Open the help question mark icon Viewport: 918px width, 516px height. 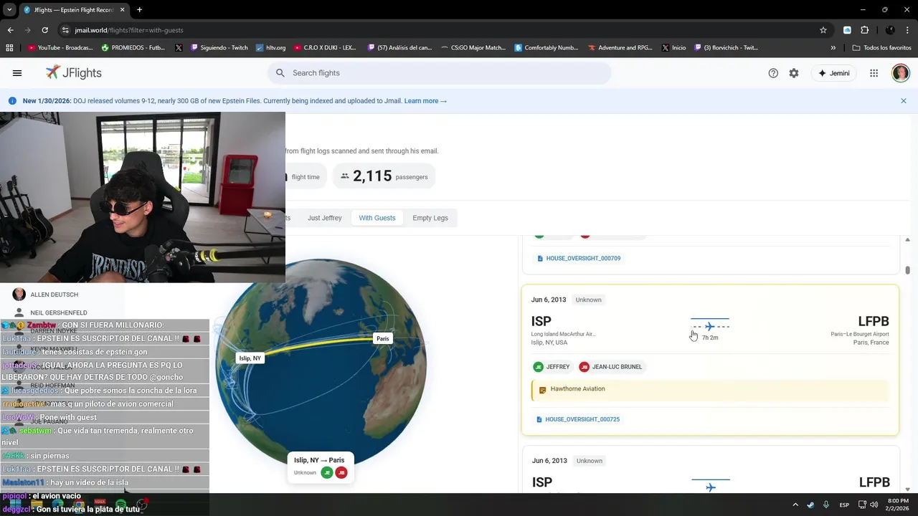point(773,73)
